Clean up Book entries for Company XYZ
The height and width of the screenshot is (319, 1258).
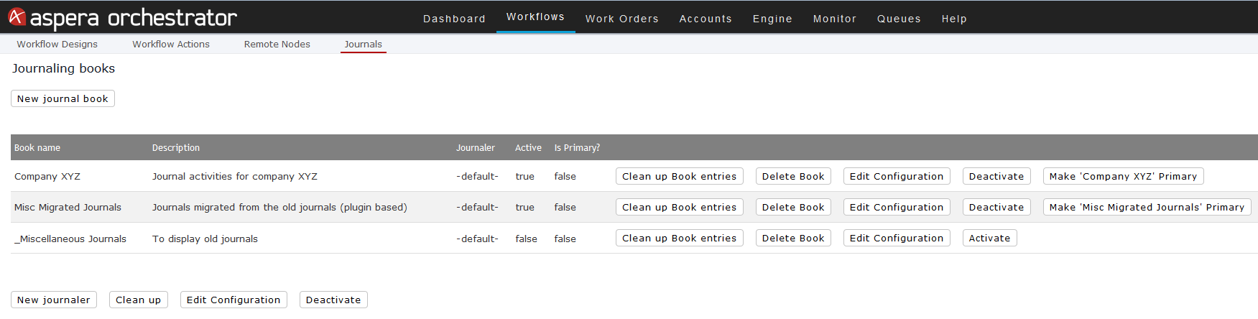(679, 176)
